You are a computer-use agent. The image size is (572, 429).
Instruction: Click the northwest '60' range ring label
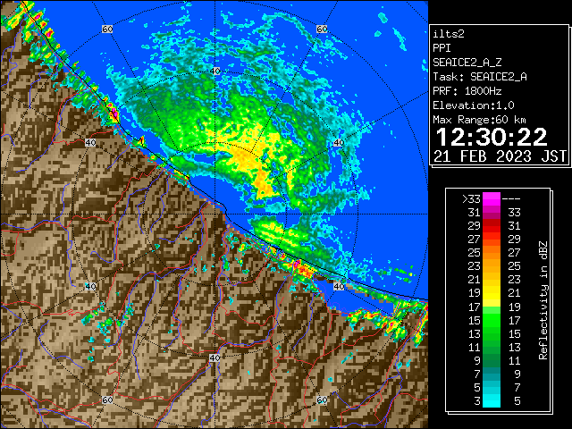point(107,29)
